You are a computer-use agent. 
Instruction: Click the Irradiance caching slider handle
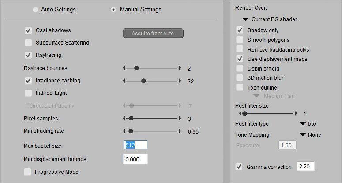[x=143, y=81]
